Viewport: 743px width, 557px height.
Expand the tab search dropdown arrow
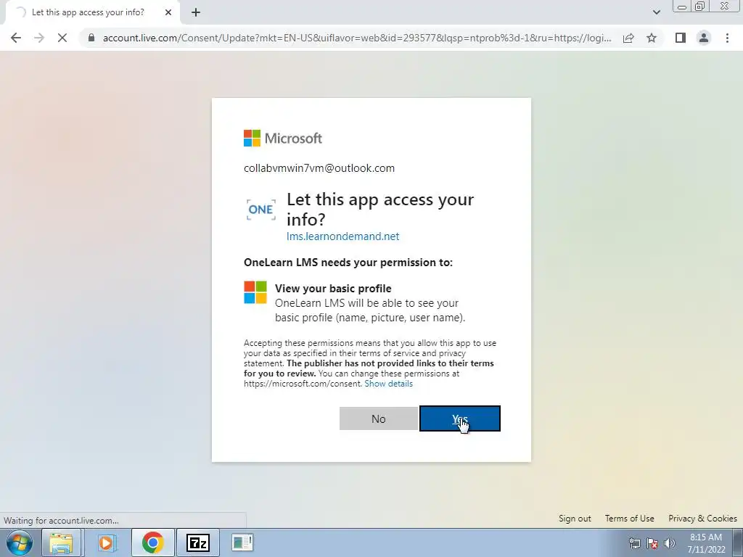tap(656, 12)
